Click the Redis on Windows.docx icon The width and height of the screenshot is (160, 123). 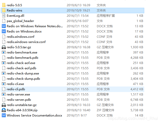point(4,31)
